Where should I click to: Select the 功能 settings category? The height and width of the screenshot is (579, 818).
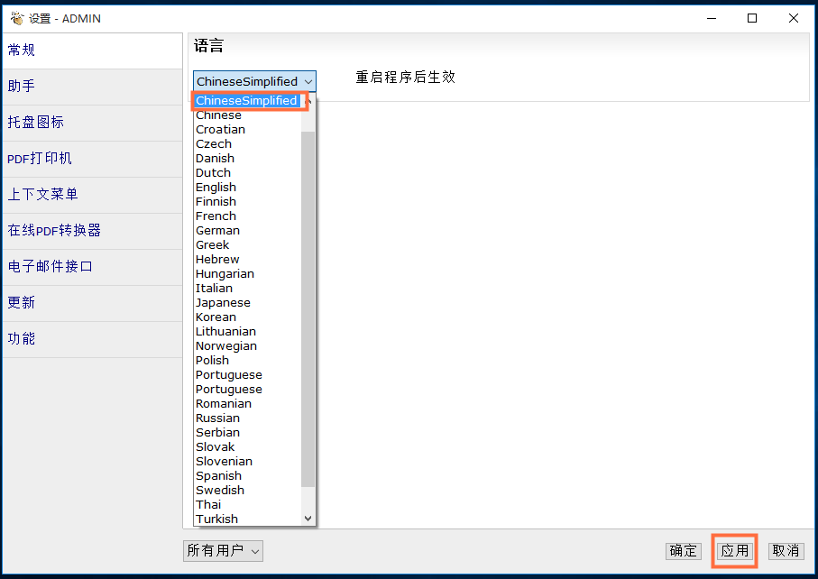22,339
